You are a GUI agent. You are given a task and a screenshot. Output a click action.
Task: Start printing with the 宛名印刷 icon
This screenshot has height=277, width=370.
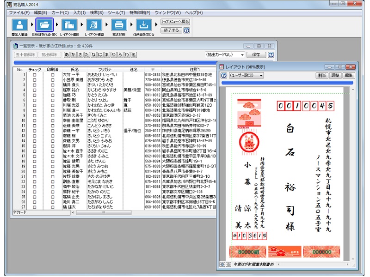(119, 25)
